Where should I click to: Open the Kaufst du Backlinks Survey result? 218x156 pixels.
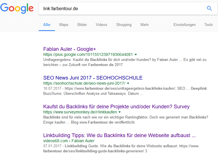116,107
